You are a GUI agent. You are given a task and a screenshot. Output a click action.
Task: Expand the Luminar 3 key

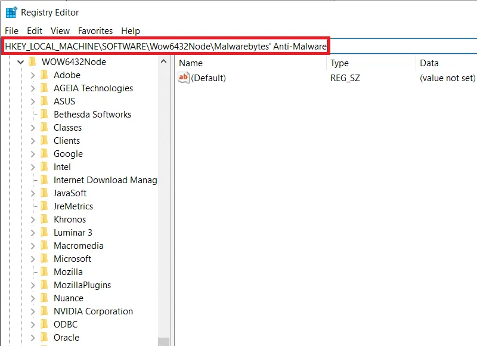click(x=33, y=233)
